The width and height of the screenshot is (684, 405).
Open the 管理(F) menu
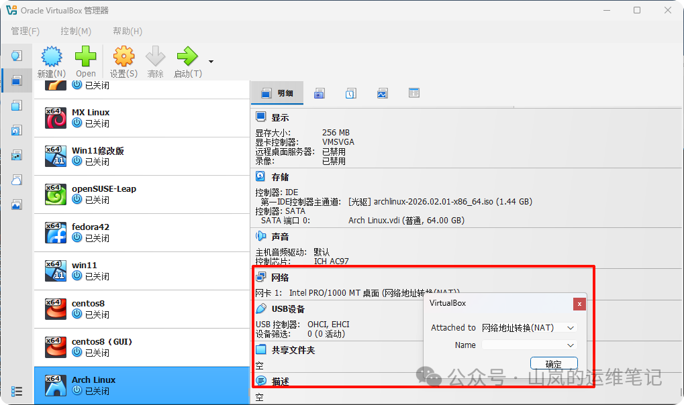25,31
